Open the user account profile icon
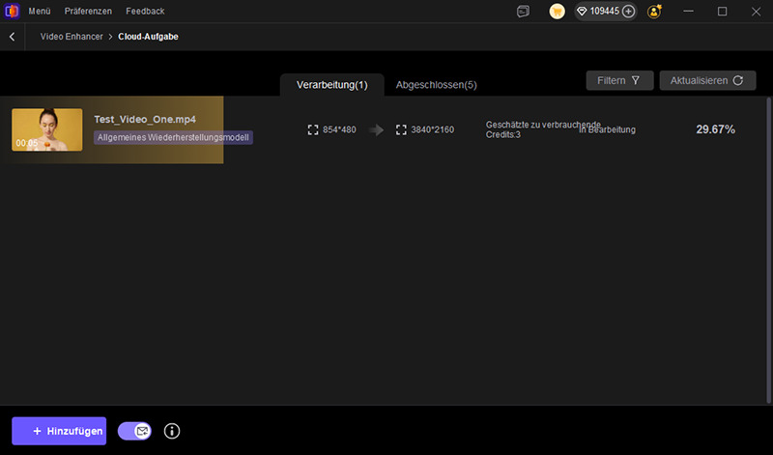773x455 pixels. click(x=654, y=12)
